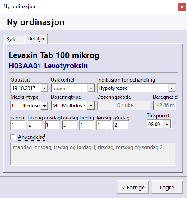The width and height of the screenshot is (187, 198).
Task: Click the Doseringskode label
Action: click(x=114, y=97)
